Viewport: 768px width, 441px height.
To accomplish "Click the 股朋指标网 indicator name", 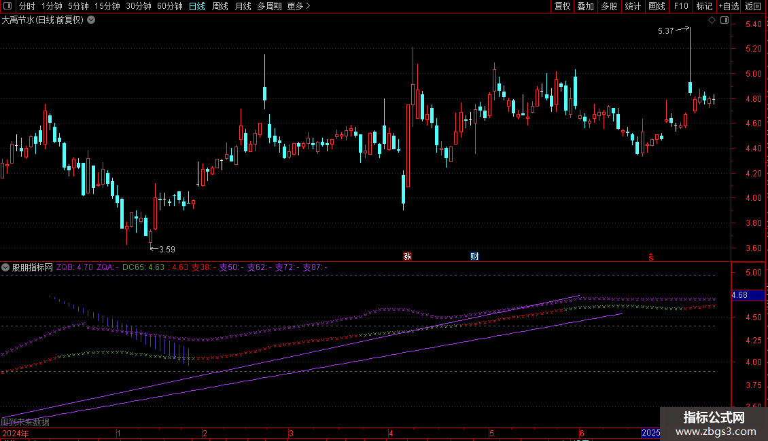I will [33, 267].
